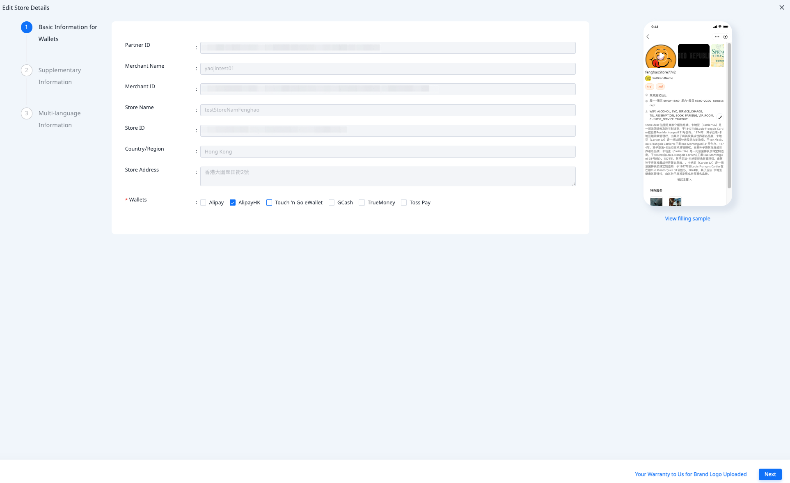This screenshot has height=483, width=790.
Task: Click phone call icon in preview
Action: 720,117
